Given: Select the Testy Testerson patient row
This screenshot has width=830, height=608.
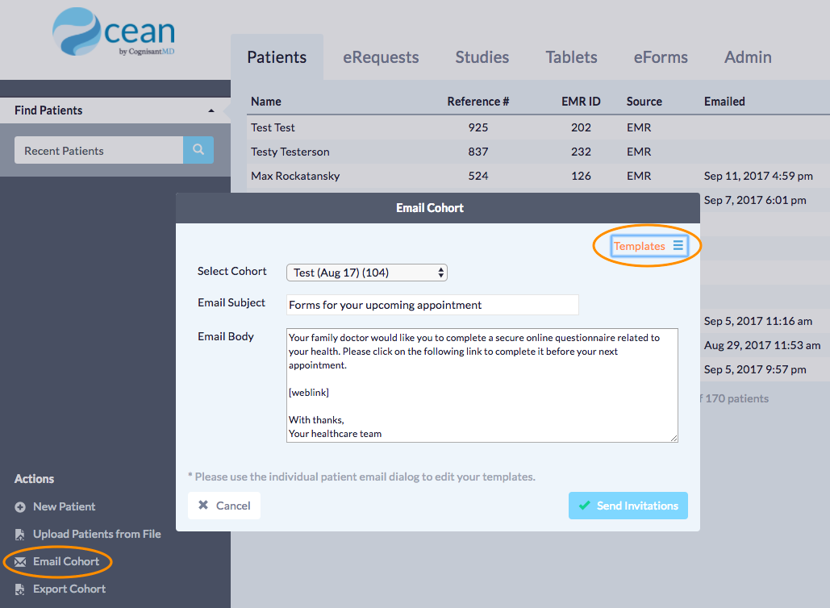Looking at the screenshot, I should (290, 152).
